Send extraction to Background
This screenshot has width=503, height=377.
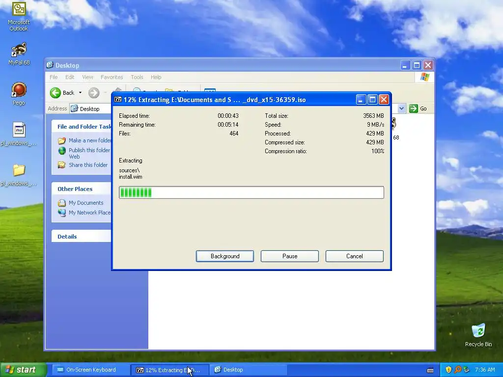click(x=225, y=256)
